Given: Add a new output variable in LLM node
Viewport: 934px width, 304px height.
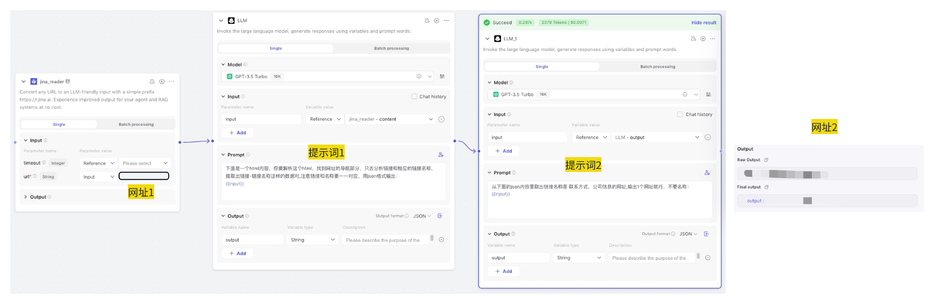Looking at the screenshot, I should click(238, 253).
